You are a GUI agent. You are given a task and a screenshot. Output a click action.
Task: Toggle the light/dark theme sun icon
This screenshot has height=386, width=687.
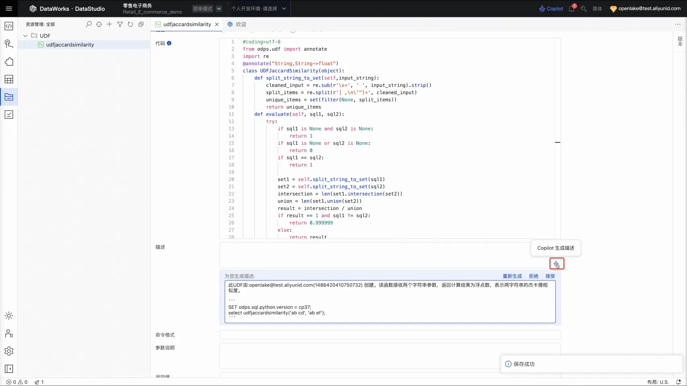9,316
